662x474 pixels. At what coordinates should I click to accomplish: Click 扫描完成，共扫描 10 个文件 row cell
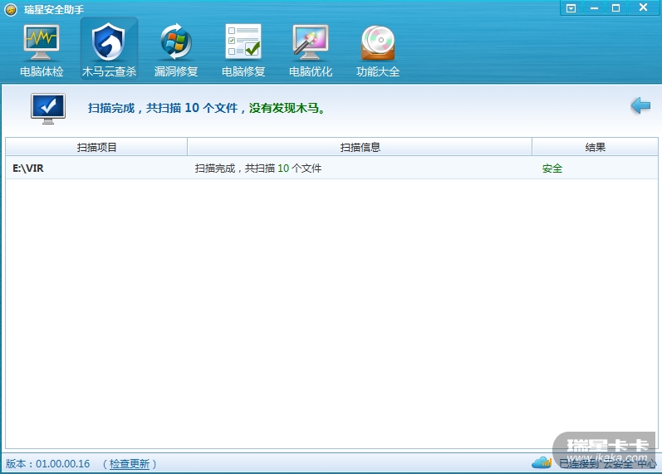pyautogui.click(x=258, y=169)
